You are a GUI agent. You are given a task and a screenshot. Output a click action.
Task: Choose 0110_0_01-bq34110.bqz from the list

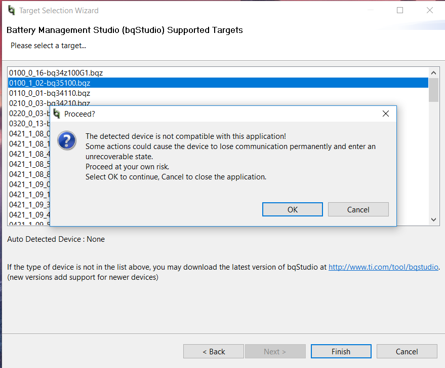[50, 93]
